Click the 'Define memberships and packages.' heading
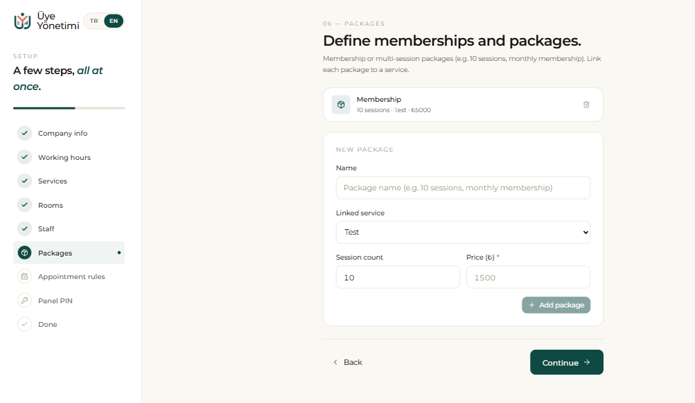Viewport: 695px width, 403px height. point(452,41)
